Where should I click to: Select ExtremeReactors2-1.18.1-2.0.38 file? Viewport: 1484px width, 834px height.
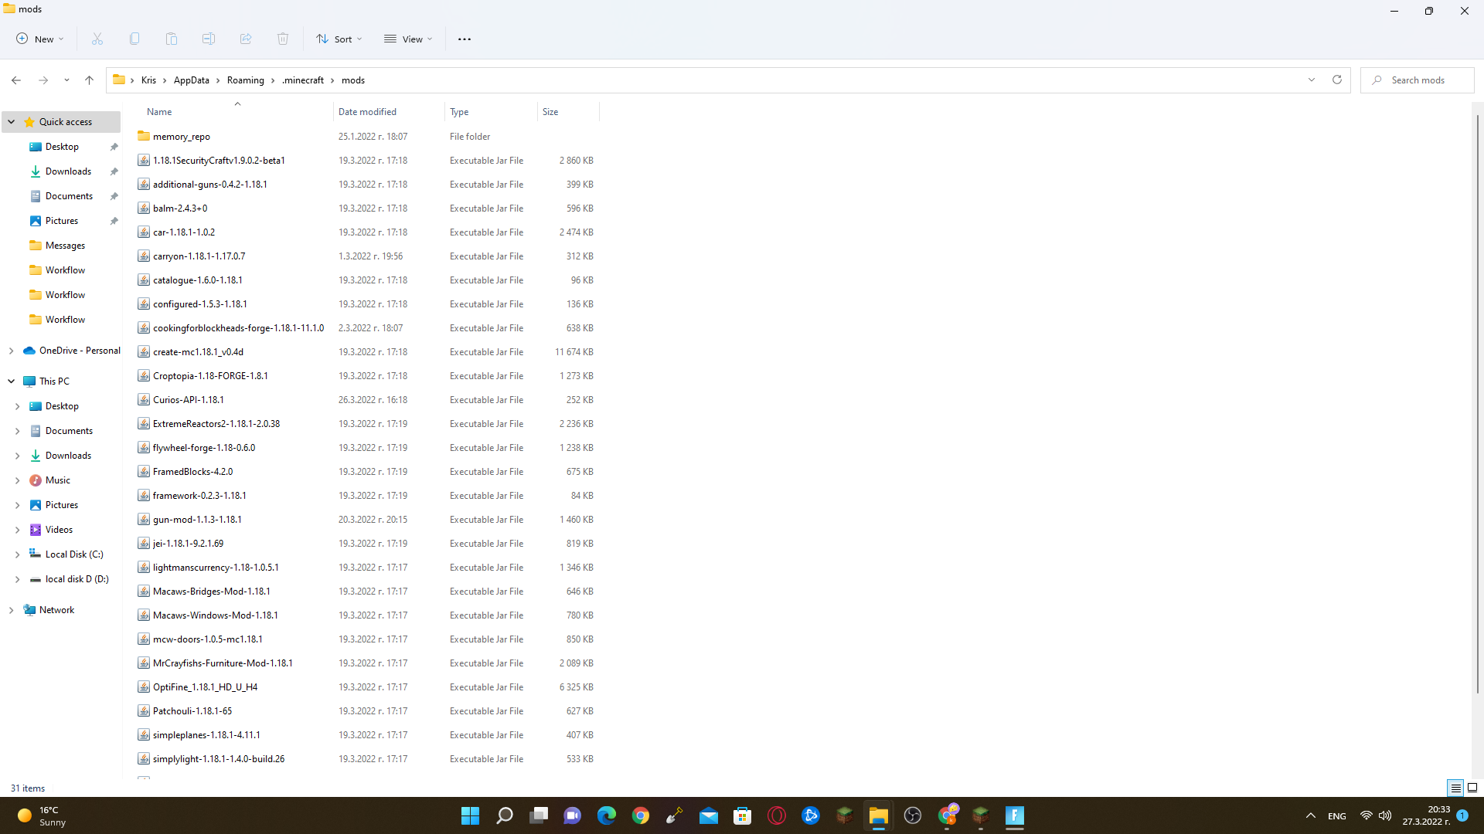coord(216,424)
